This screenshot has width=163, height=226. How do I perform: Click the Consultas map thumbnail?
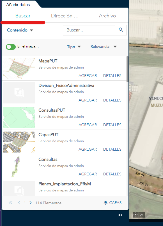[19, 167]
